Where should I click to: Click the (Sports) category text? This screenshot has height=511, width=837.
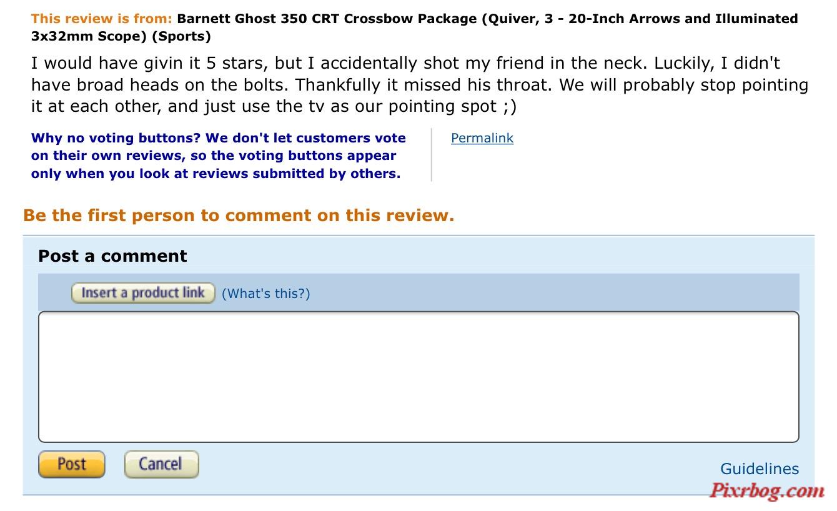coord(182,36)
